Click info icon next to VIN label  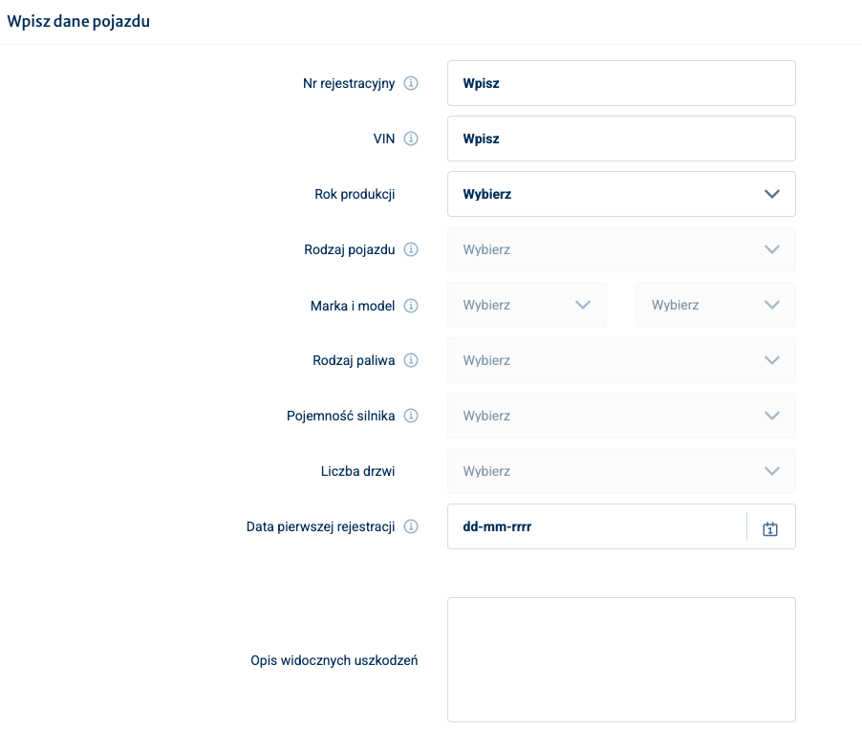point(411,139)
